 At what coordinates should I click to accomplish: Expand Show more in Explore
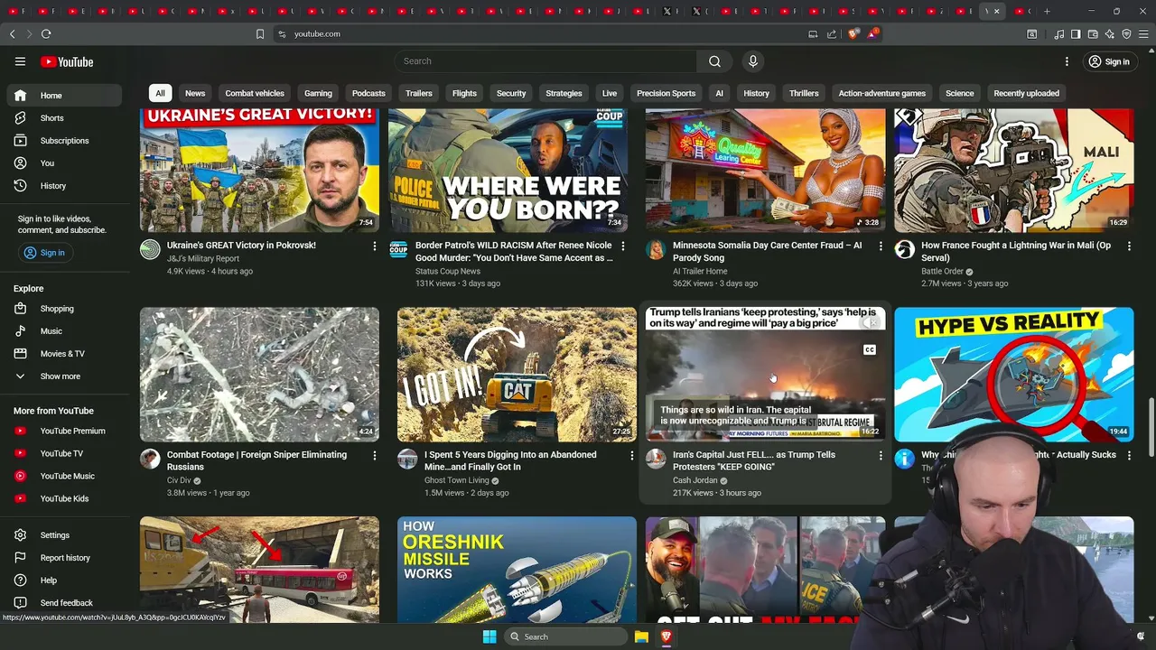coord(63,376)
